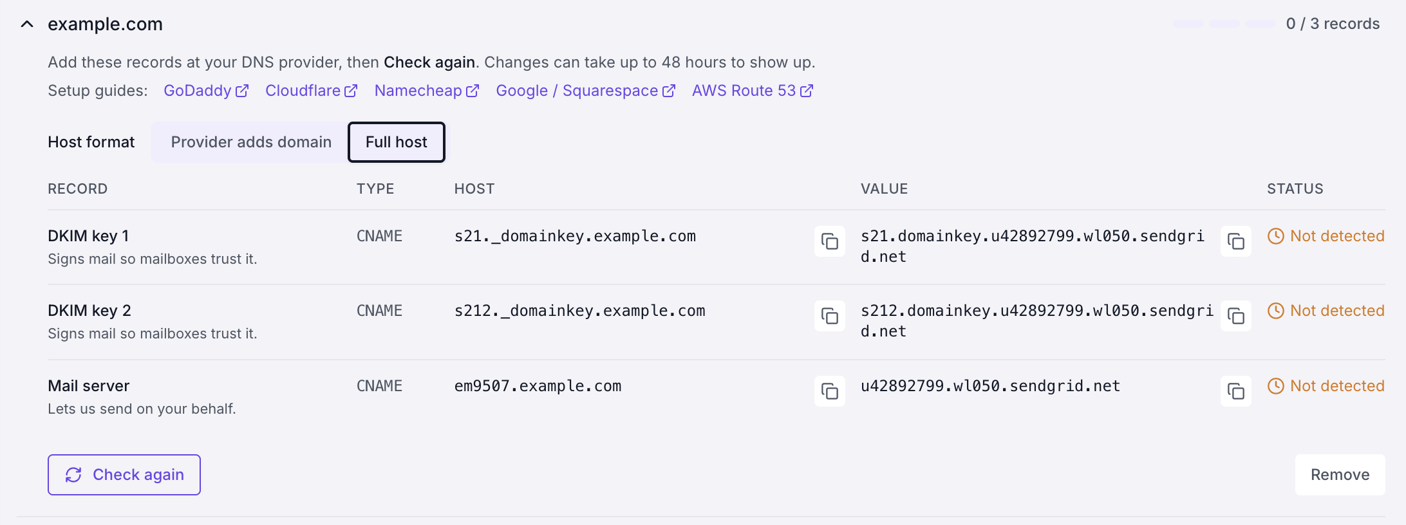Screen dimensions: 1406x525
Task: Collapse the example.com domain section
Action: (27, 24)
